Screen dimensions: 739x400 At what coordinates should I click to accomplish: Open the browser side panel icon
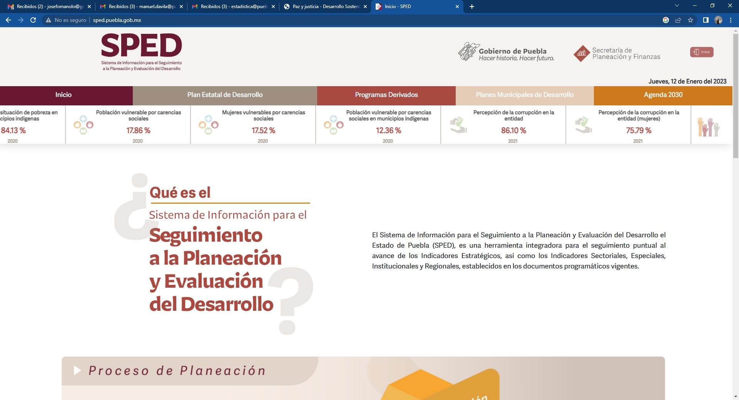706,20
